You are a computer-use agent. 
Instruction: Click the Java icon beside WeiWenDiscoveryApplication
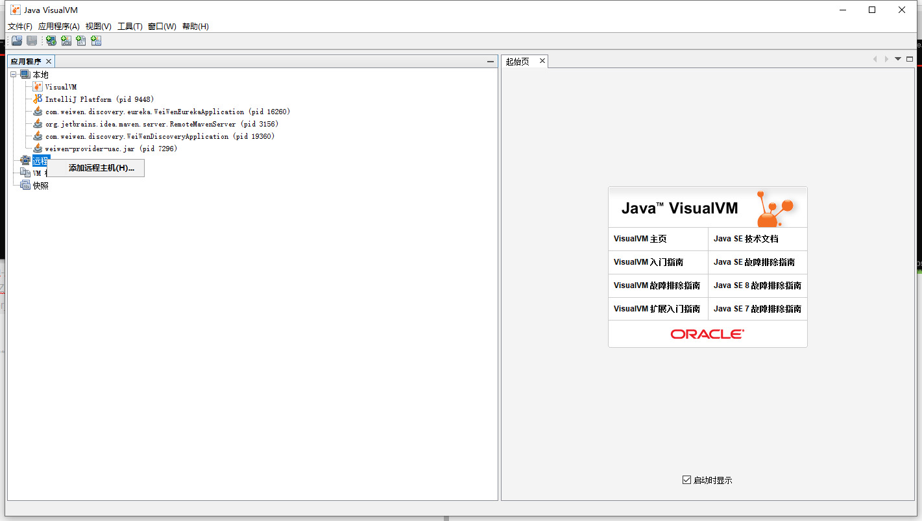pyautogui.click(x=38, y=136)
